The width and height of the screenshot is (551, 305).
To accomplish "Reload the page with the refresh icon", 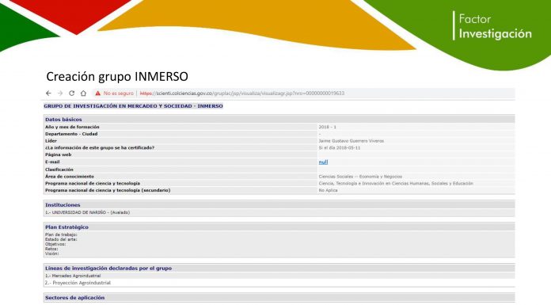I will 72,93.
